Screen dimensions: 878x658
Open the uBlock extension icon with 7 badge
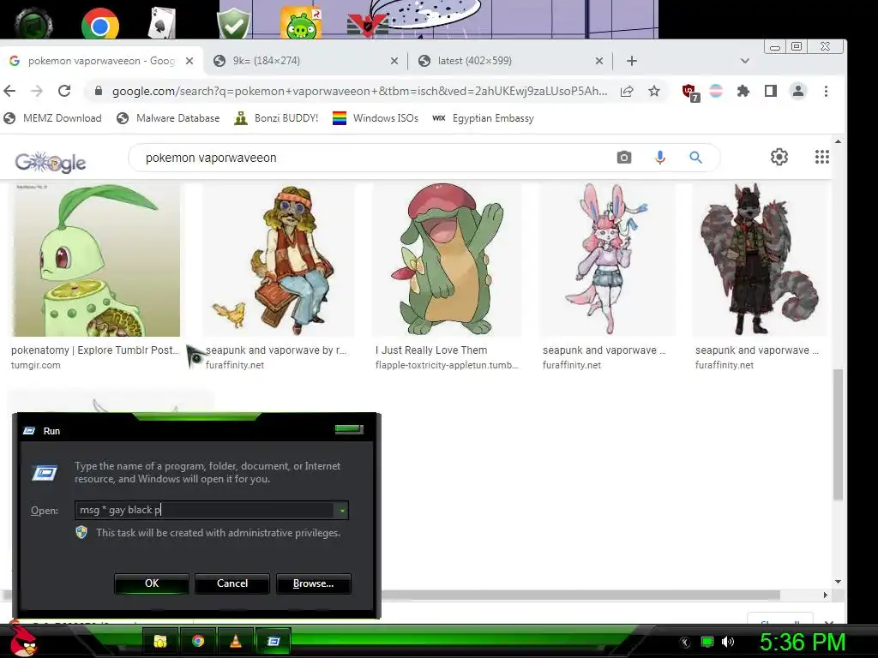(x=690, y=93)
